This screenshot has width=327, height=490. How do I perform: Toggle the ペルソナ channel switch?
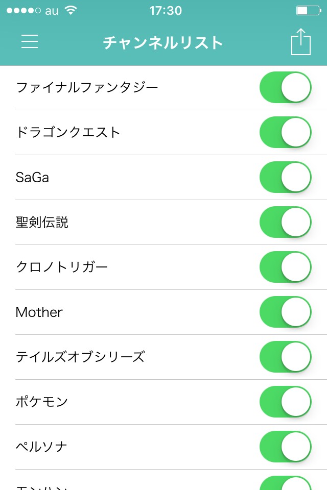click(x=286, y=447)
